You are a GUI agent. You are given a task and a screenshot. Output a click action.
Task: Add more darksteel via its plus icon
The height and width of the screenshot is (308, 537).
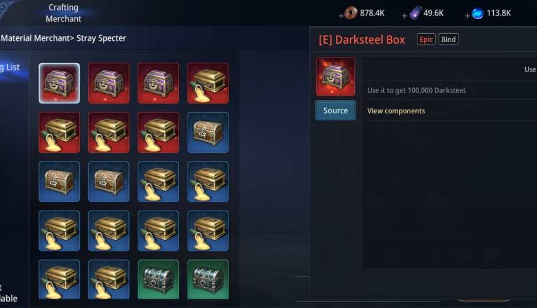pos(404,16)
